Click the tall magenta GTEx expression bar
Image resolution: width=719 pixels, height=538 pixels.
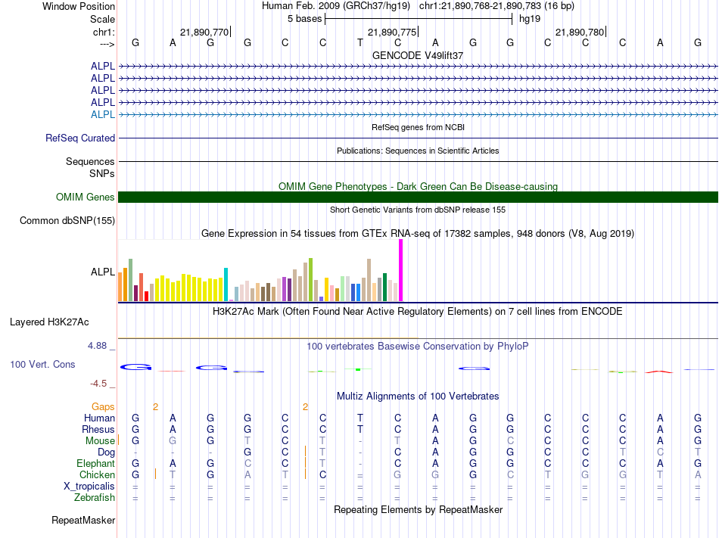401,270
